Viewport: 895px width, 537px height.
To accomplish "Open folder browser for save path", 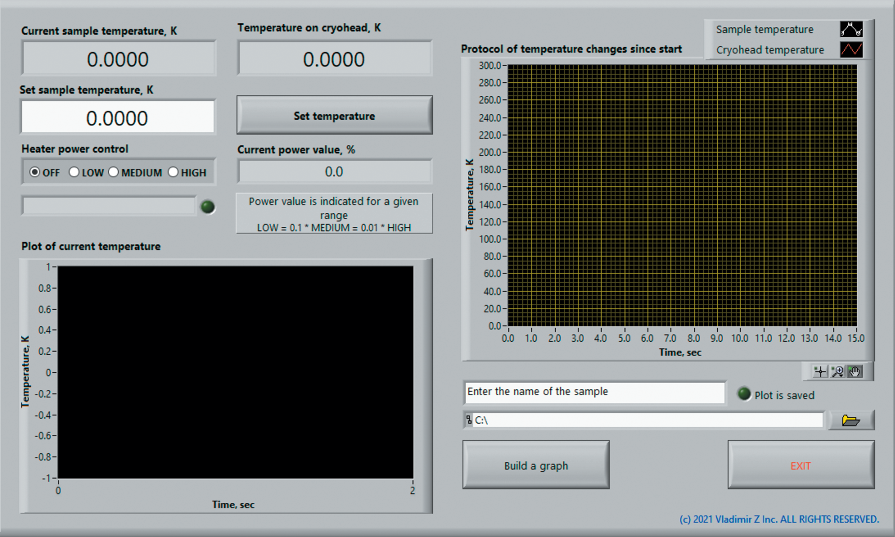I will coord(850,420).
